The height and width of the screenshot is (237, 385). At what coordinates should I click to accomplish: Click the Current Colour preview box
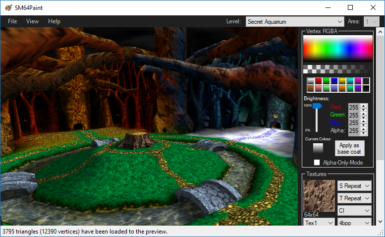318,148
